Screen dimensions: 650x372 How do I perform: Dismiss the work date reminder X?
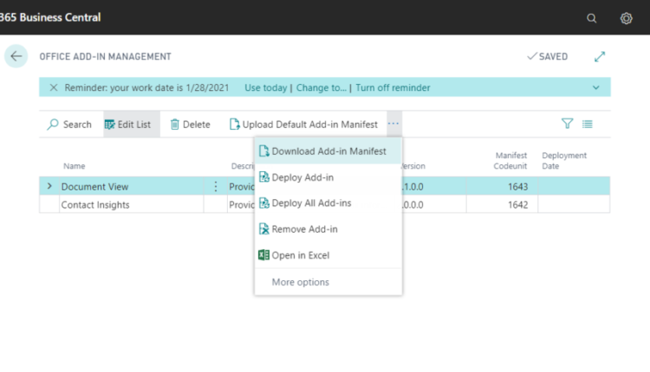click(x=54, y=87)
